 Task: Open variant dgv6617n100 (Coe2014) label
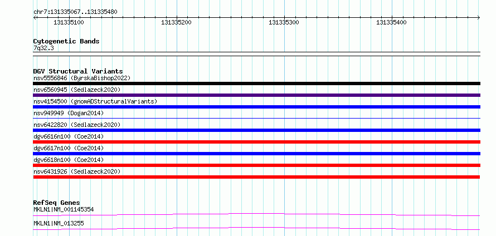(69, 148)
